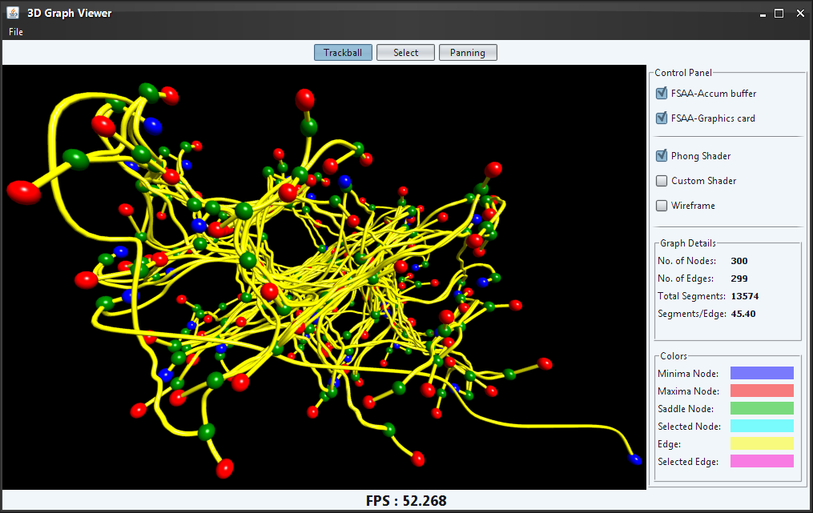Click the Java application icon in title bar
The image size is (813, 513).
click(x=13, y=13)
